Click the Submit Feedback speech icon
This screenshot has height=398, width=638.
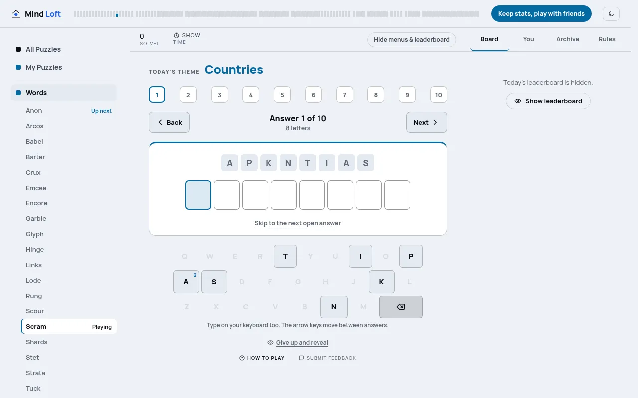(301, 358)
